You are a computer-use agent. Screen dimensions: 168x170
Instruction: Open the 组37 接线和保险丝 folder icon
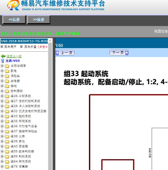(7, 131)
